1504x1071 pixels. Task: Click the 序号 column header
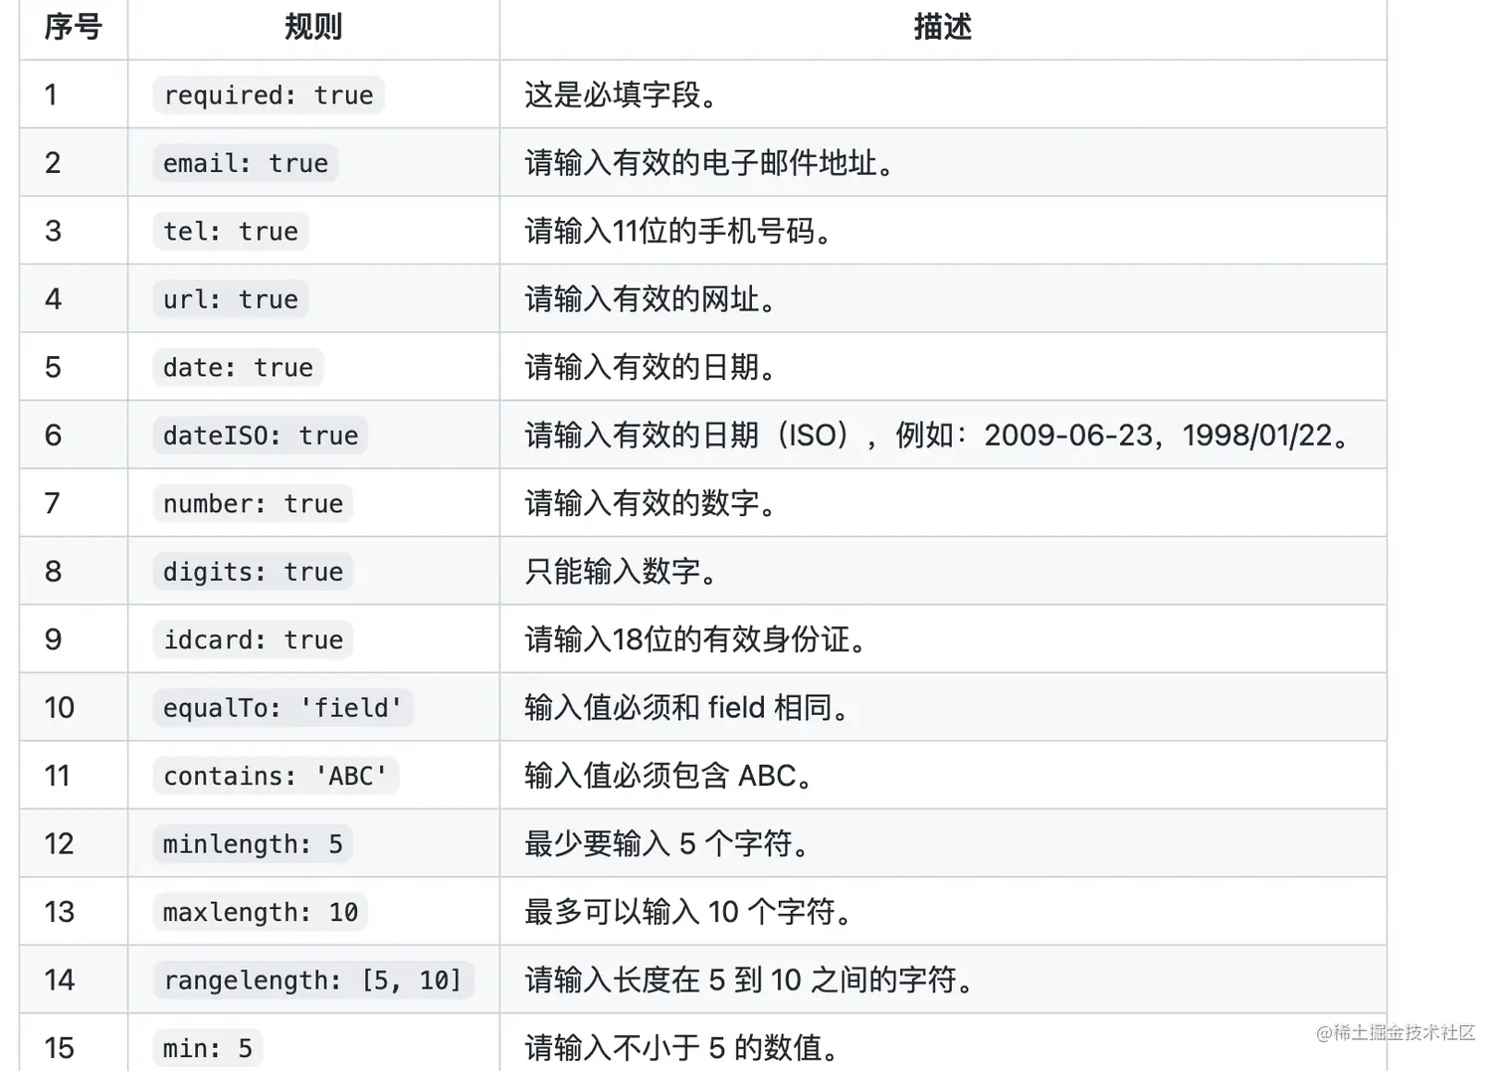click(x=74, y=27)
